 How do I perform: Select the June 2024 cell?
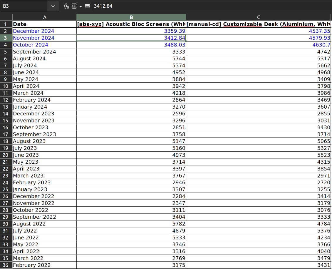coord(44,72)
